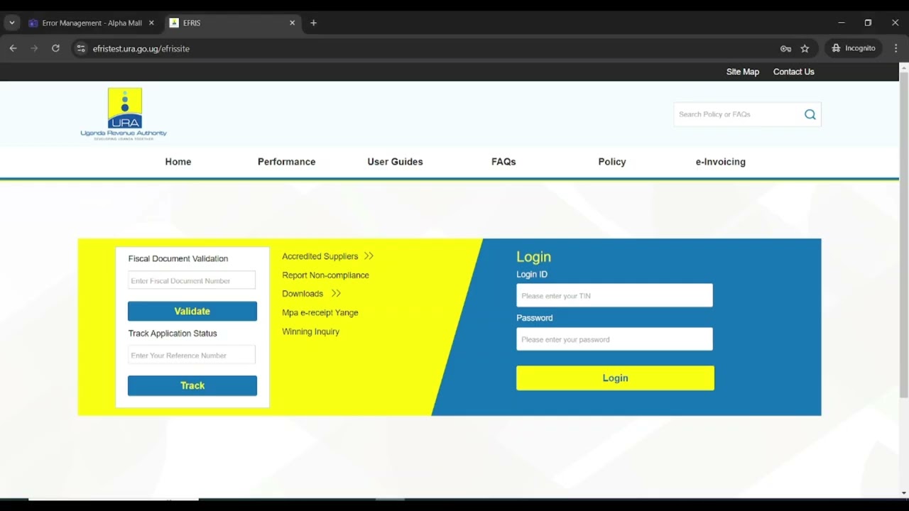Open the tab search dropdown arrow
This screenshot has height=511, width=909.
[x=11, y=23]
